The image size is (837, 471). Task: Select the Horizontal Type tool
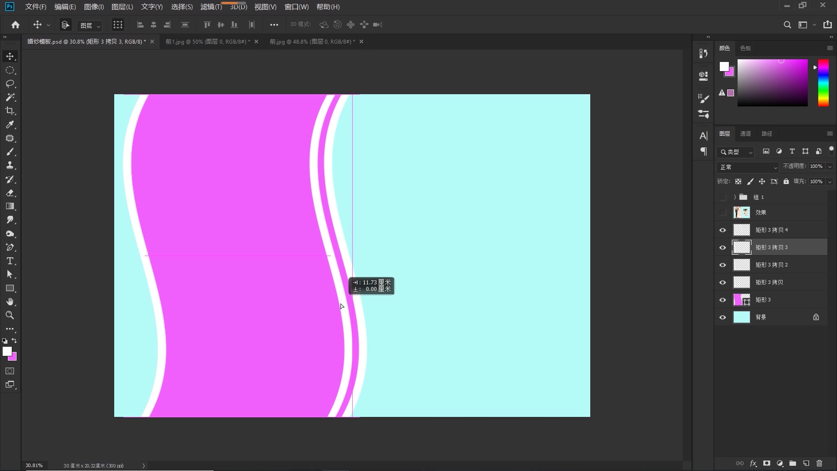tap(10, 261)
